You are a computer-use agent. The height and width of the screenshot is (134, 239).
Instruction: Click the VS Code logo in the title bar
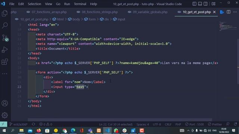[3, 4]
